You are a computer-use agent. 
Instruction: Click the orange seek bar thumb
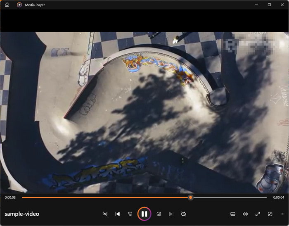pyautogui.click(x=190, y=197)
